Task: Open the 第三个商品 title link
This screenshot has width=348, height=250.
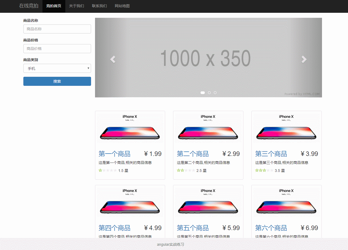Action: click(x=271, y=154)
